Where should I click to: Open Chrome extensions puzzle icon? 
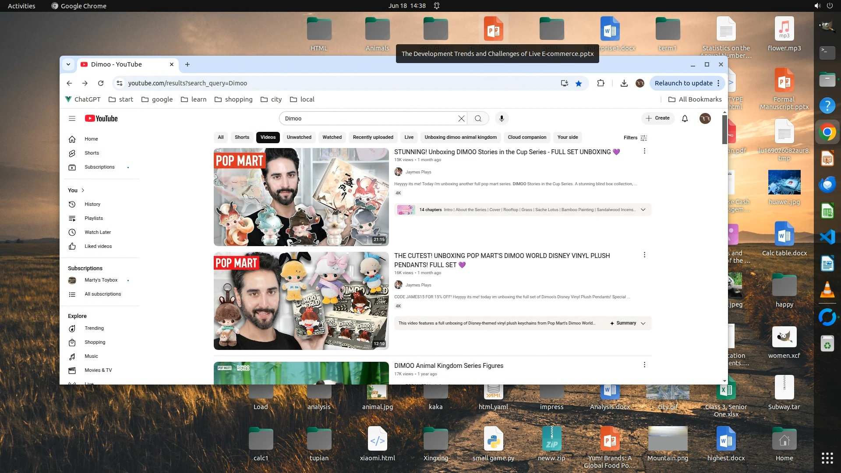click(601, 83)
